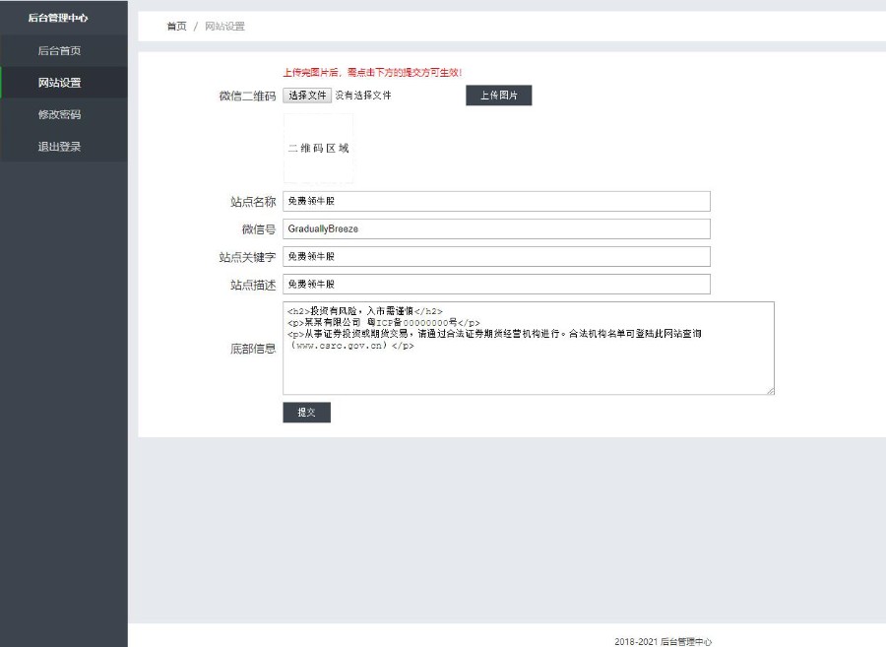The image size is (886, 647).
Task: Click the 底部信息 field label
Action: [x=253, y=349]
